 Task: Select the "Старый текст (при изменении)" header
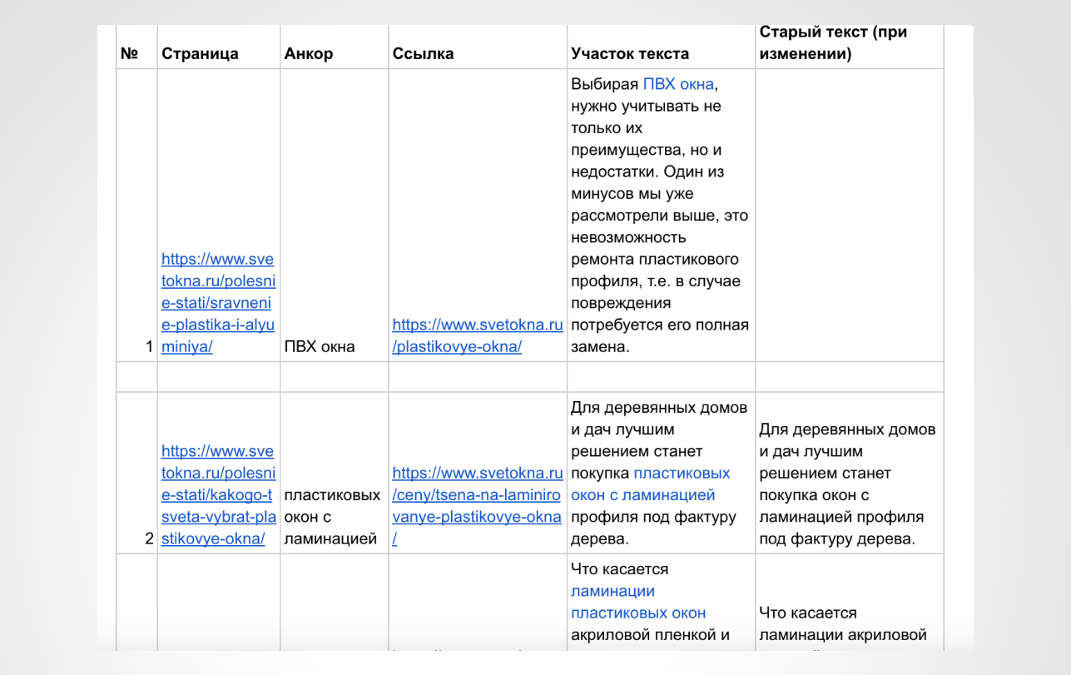click(x=833, y=43)
